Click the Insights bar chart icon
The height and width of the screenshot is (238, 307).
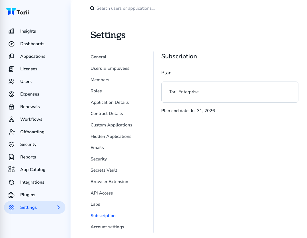click(11, 31)
